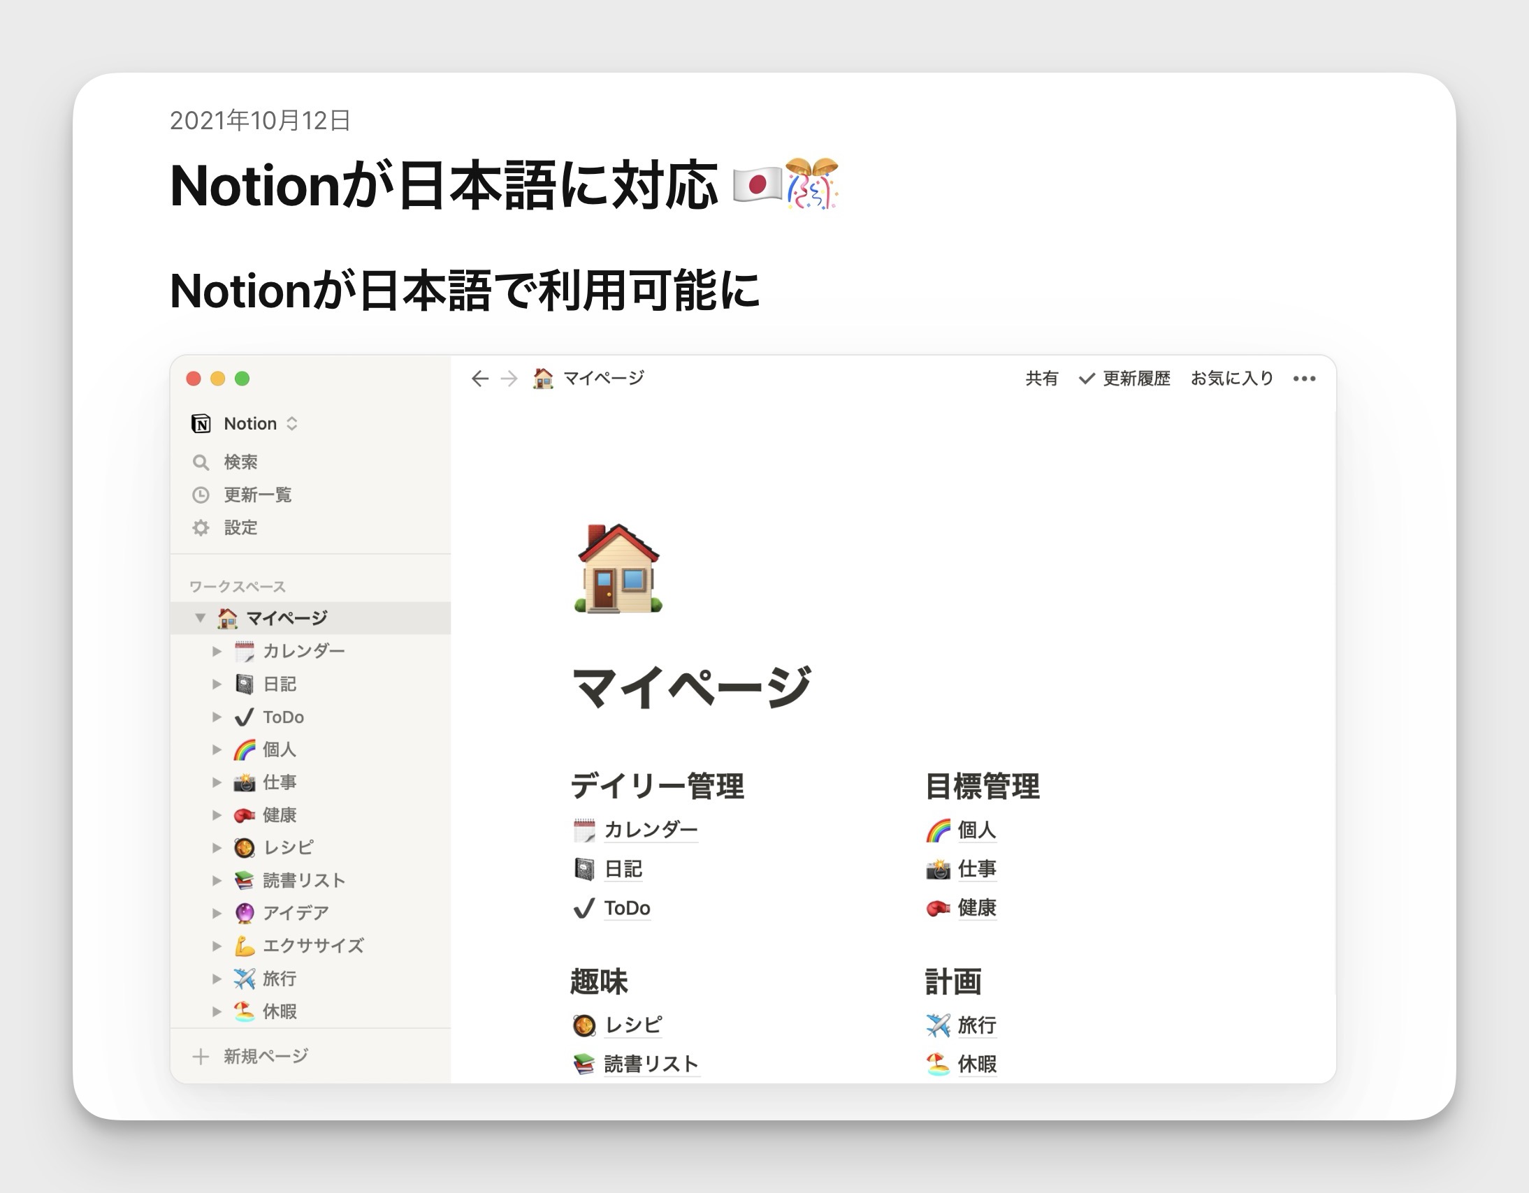Open the Notion workspace switcher chevrons

coord(292,423)
